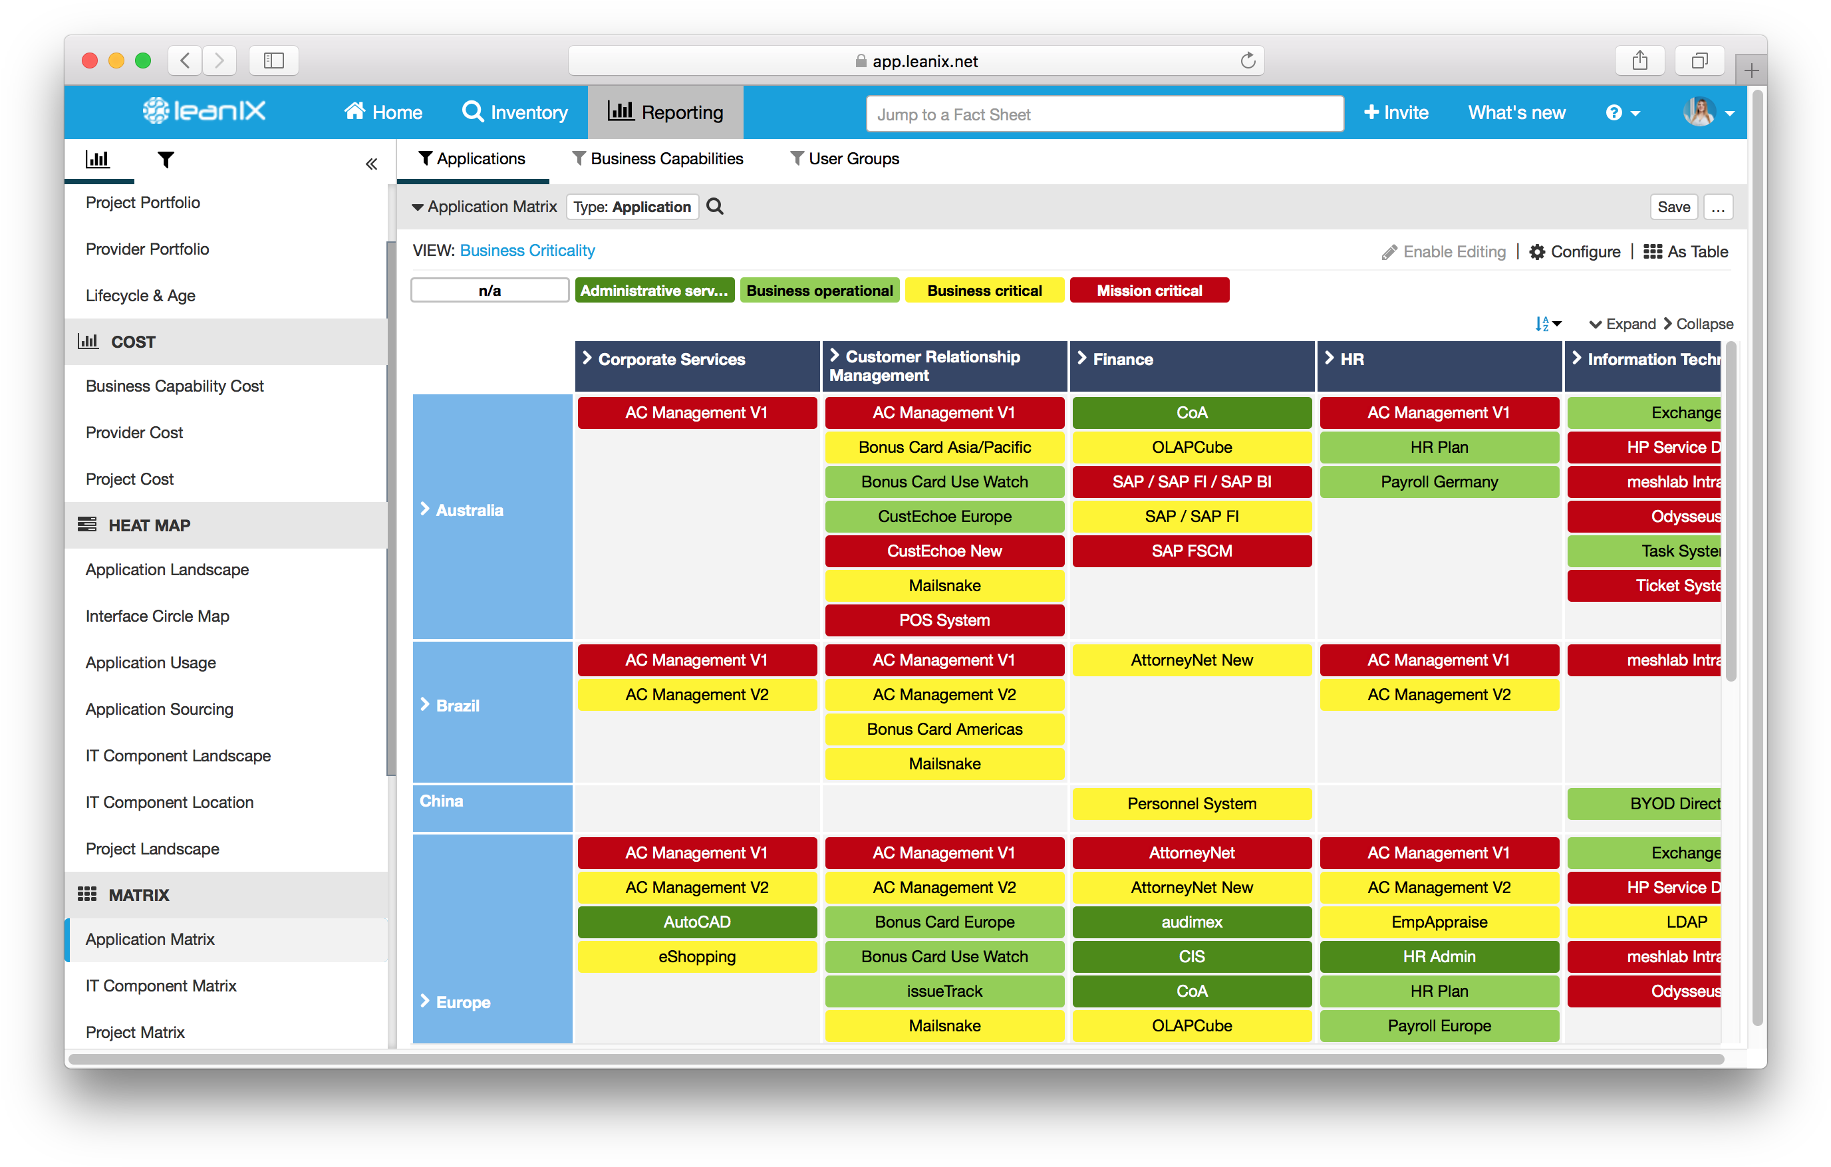Toggle the Administrative services legend filter
This screenshot has width=1831, height=1167.
coord(654,290)
